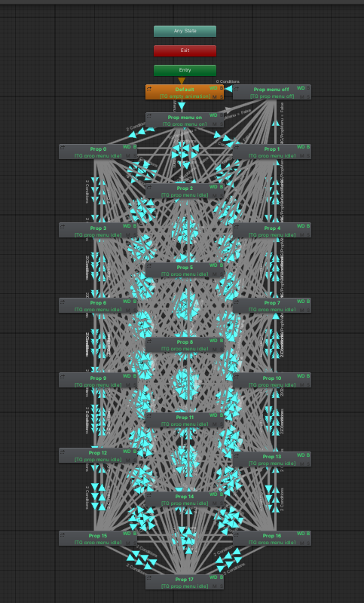Click the loop icon on Prop 12
The width and height of the screenshot is (364, 603).
63,451
